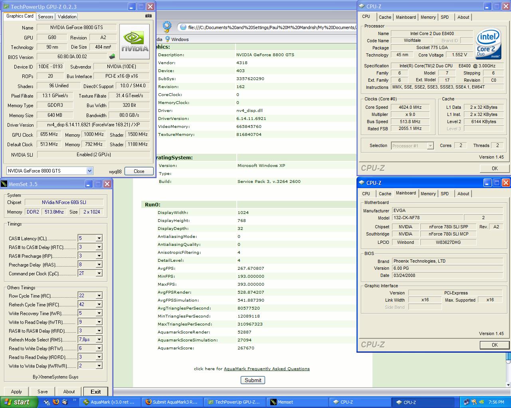The image size is (511, 408).
Task: Click the GPU-Z camera screenshot icon
Action: tap(149, 16)
